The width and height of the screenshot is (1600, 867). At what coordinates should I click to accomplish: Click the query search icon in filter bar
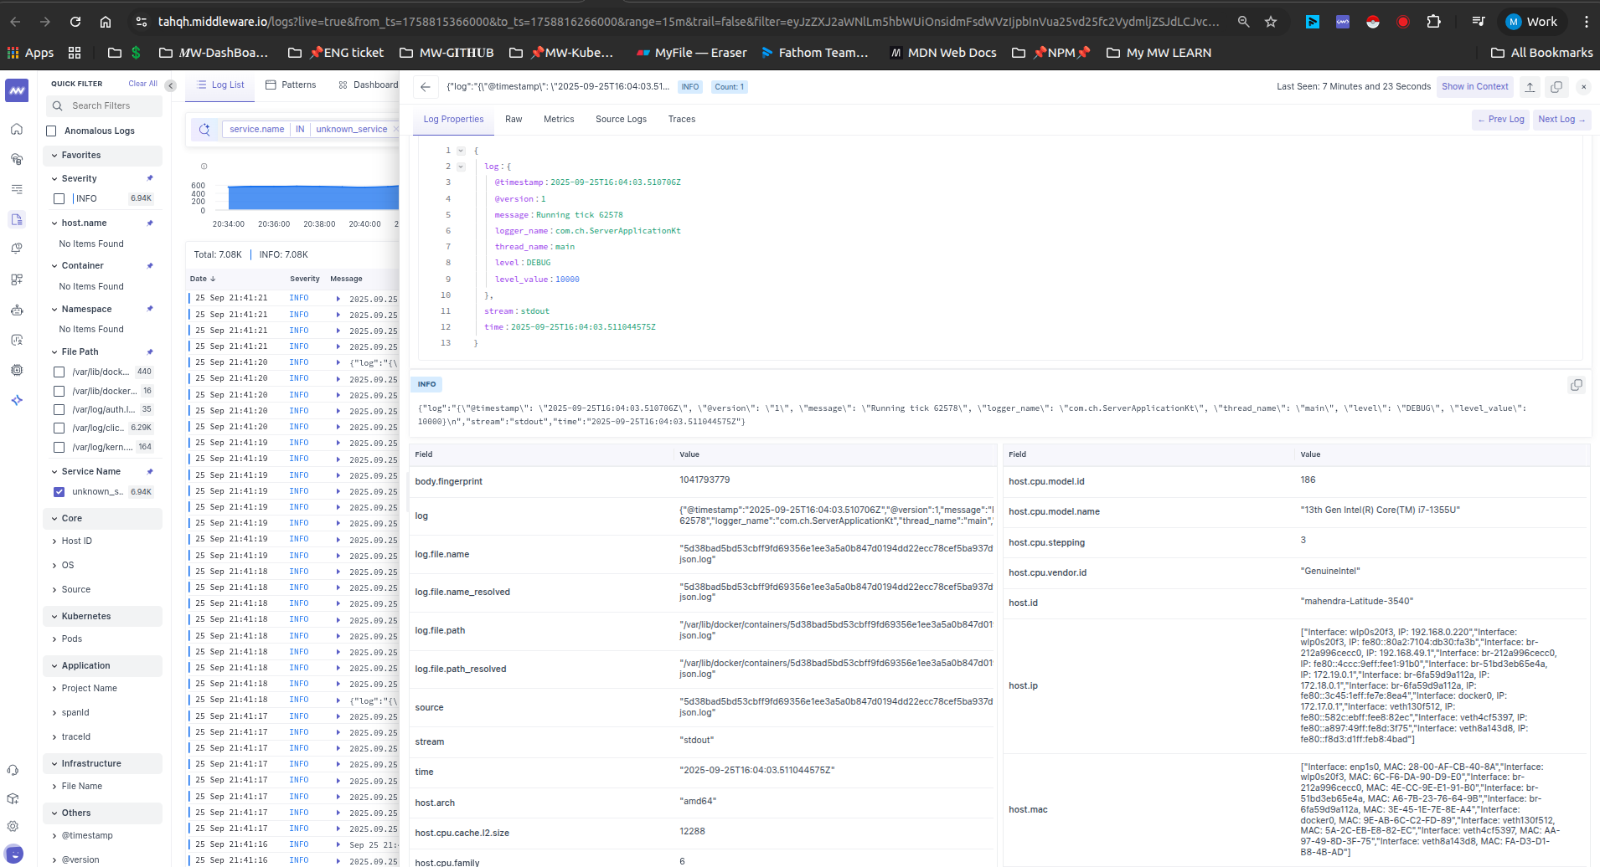tap(204, 130)
